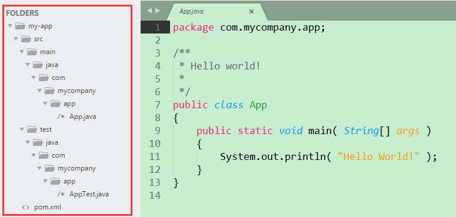Screen dimensions: 456x217
Task: Click 'com.mycompany.app;' on line 1
Action: point(272,28)
